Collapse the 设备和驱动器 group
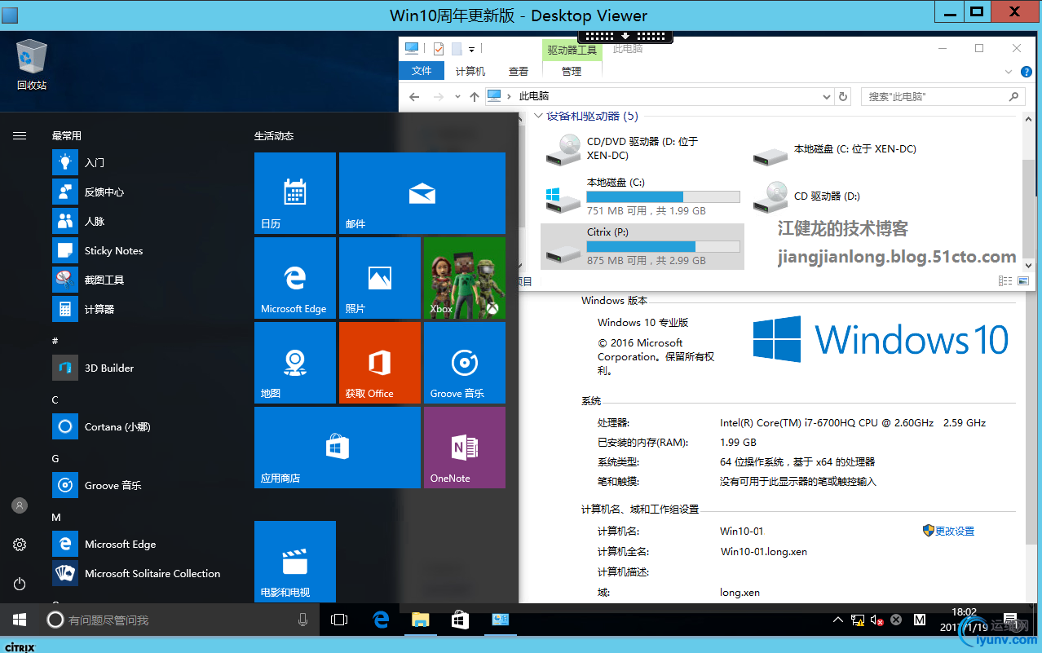The width and height of the screenshot is (1042, 653). pos(538,117)
